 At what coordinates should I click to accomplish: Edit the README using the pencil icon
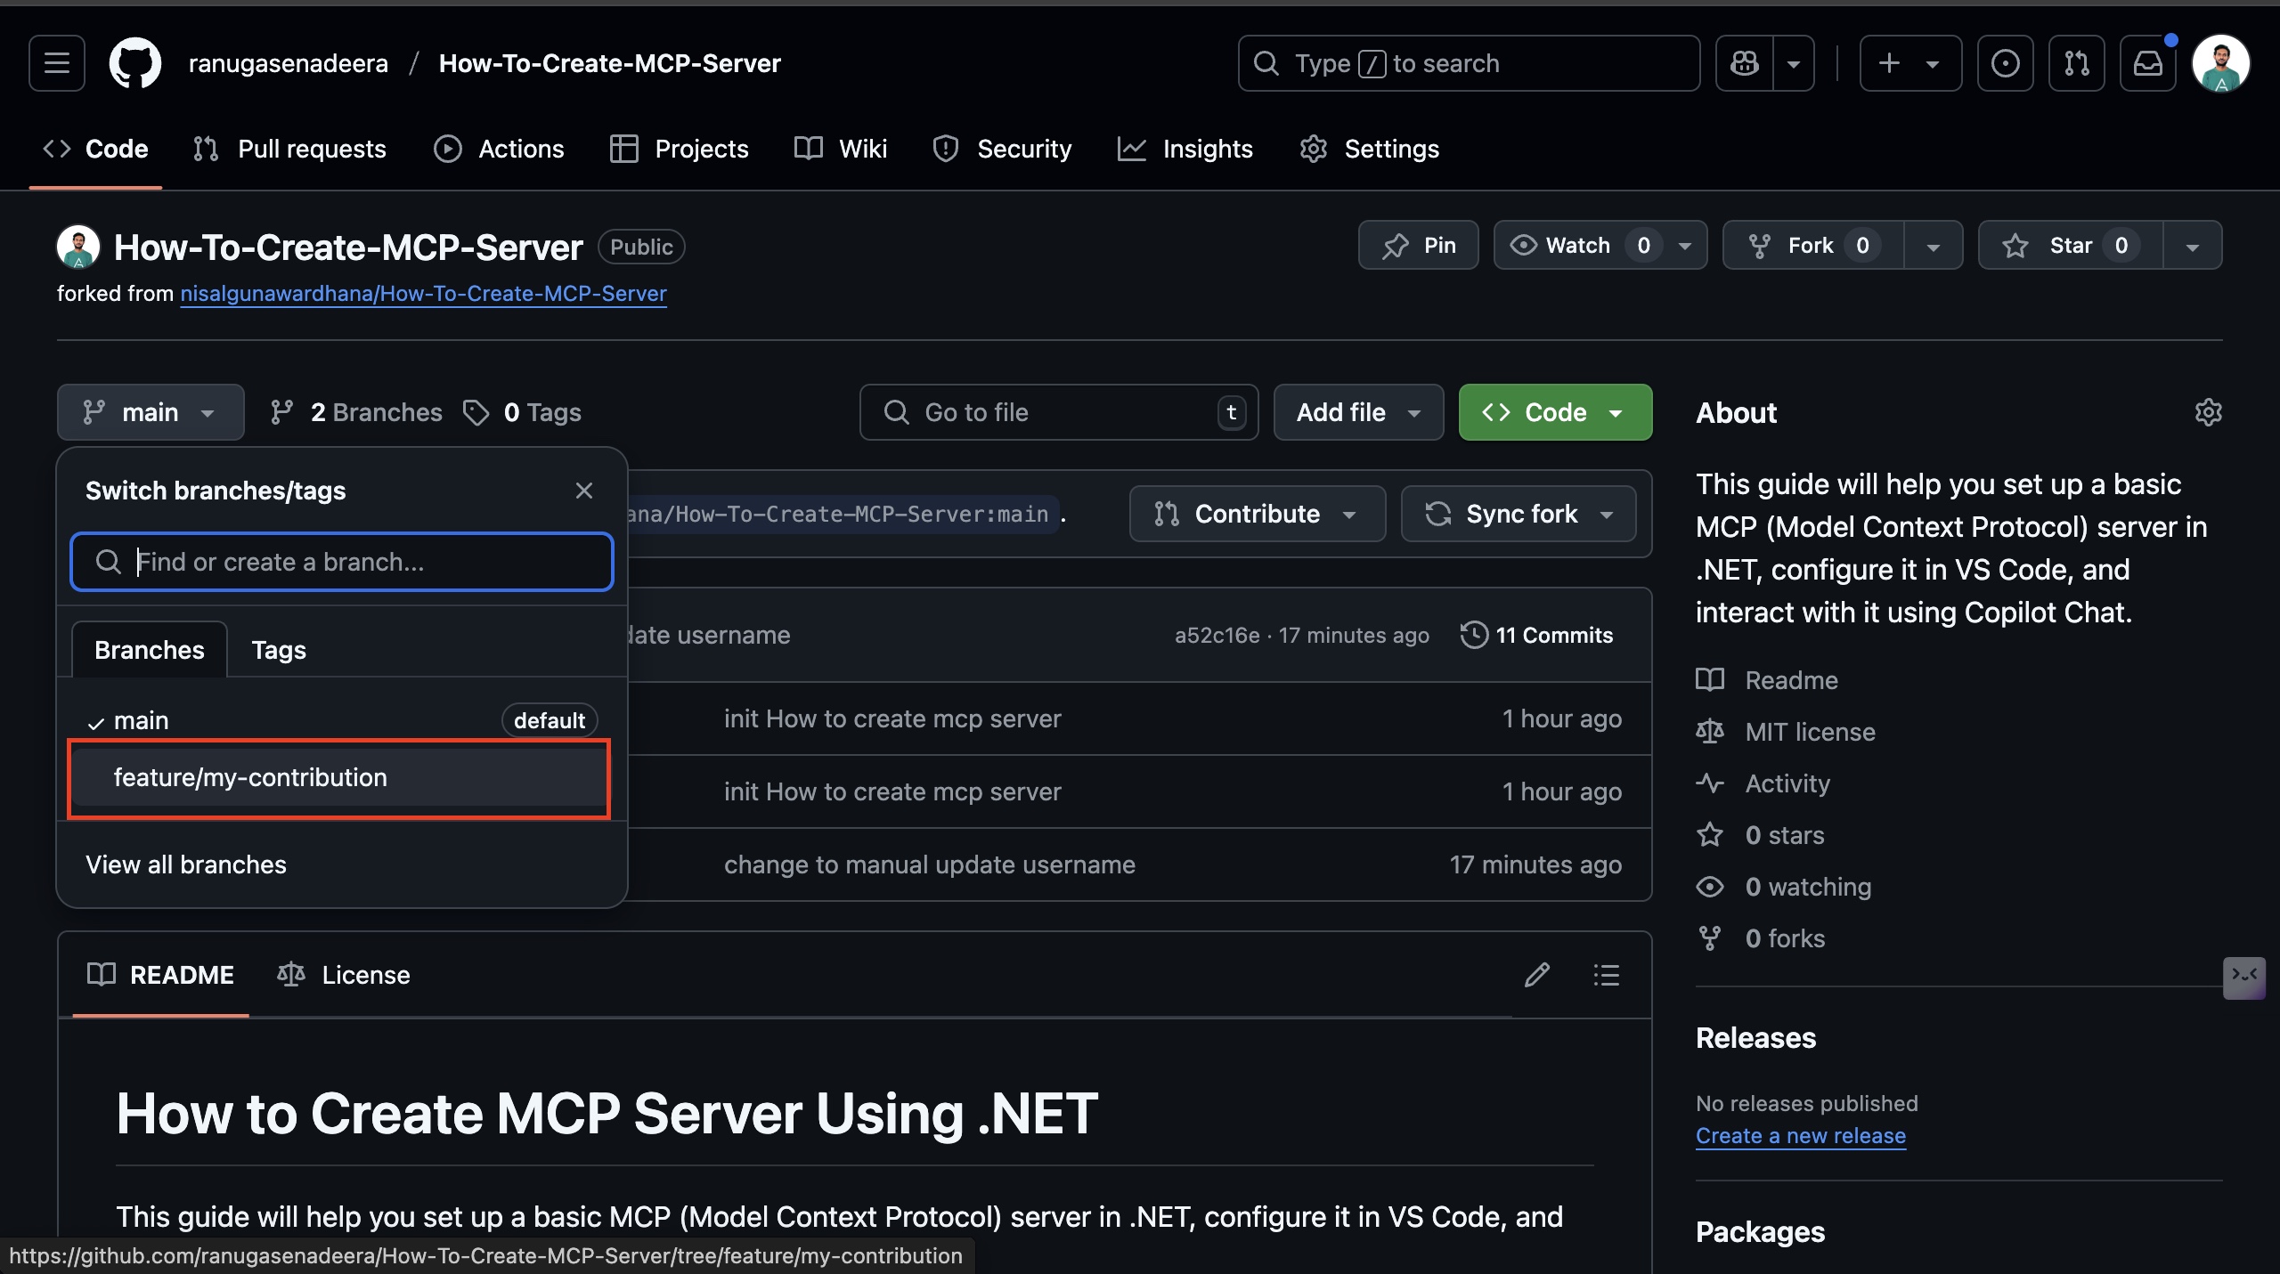tap(1535, 975)
